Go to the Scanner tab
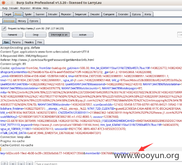The width and height of the screenshot is (182, 165). coord(40,14)
